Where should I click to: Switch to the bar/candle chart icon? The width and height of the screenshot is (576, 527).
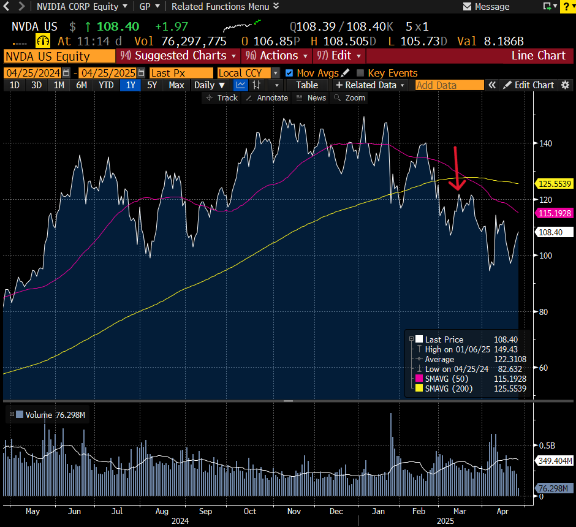(257, 85)
